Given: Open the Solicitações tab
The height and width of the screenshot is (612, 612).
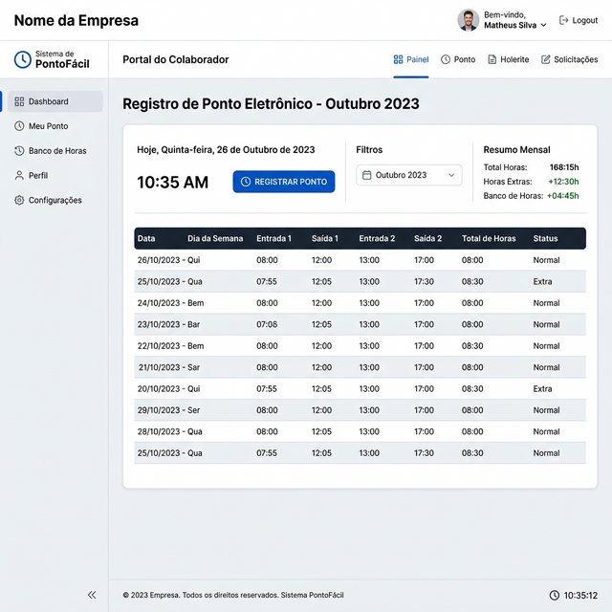Looking at the screenshot, I should [x=569, y=59].
